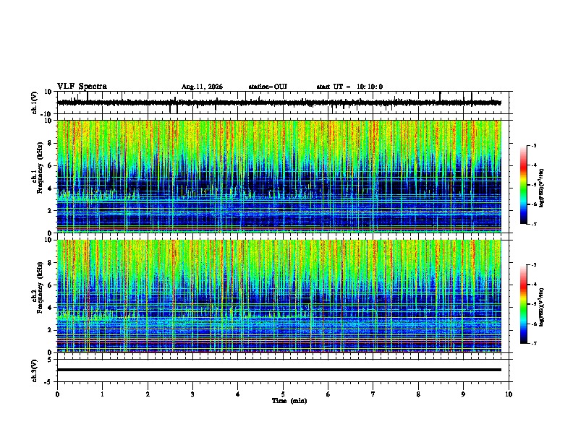Click the ch.2 spectrogram color scale bar
The image size is (573, 442).
523,304
